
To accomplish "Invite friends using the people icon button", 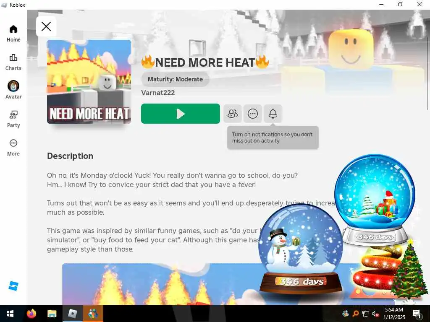I will point(233,114).
